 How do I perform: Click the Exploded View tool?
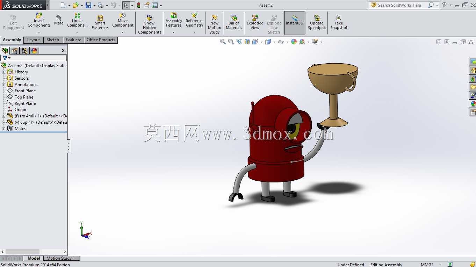click(x=255, y=22)
